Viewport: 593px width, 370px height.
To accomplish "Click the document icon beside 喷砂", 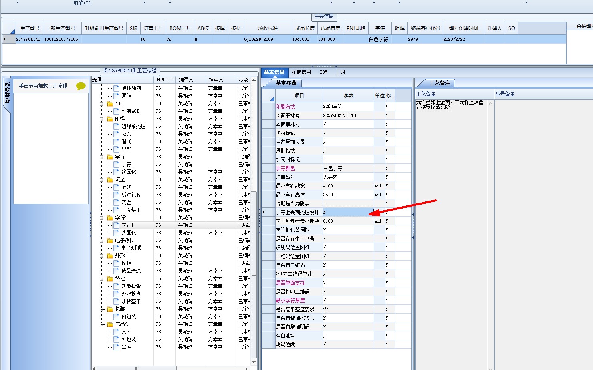I will pyautogui.click(x=116, y=187).
